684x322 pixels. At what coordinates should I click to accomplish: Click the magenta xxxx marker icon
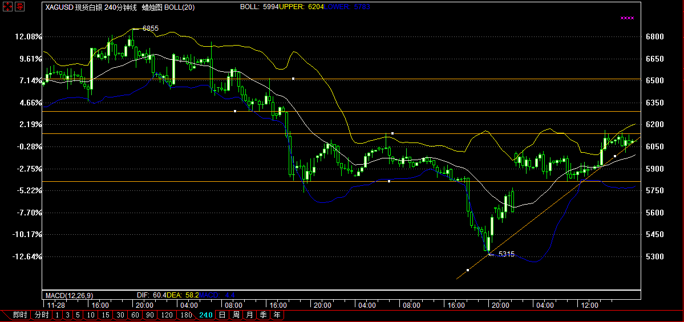[627, 18]
